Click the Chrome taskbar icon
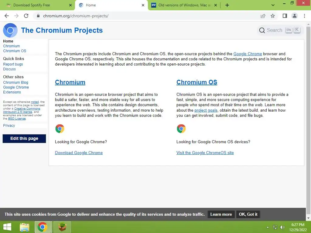Image resolution: width=311 pixels, height=233 pixels. point(43,227)
